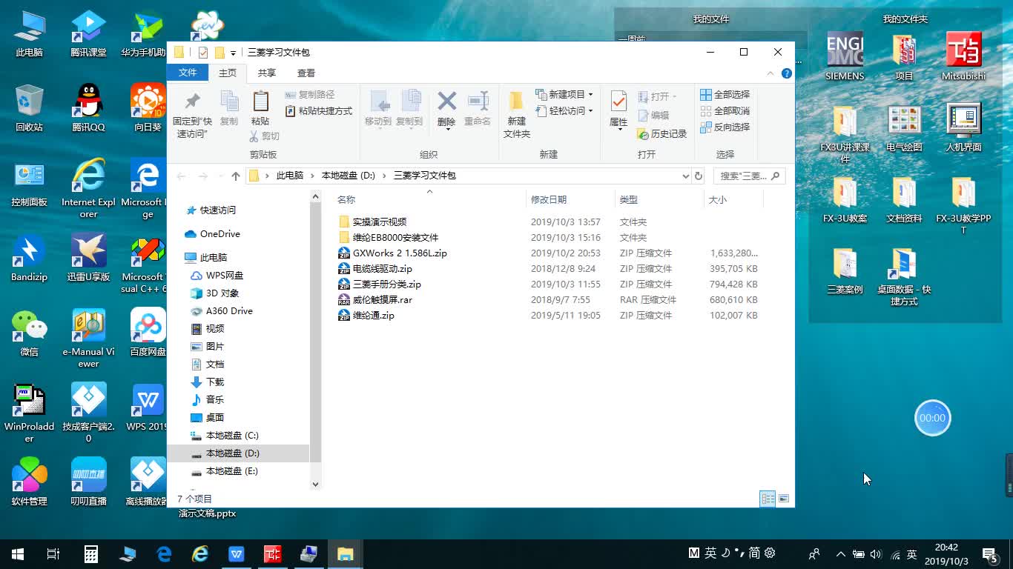The height and width of the screenshot is (569, 1013).
Task: Show hidden tray icons with the chevron
Action: coord(840,553)
